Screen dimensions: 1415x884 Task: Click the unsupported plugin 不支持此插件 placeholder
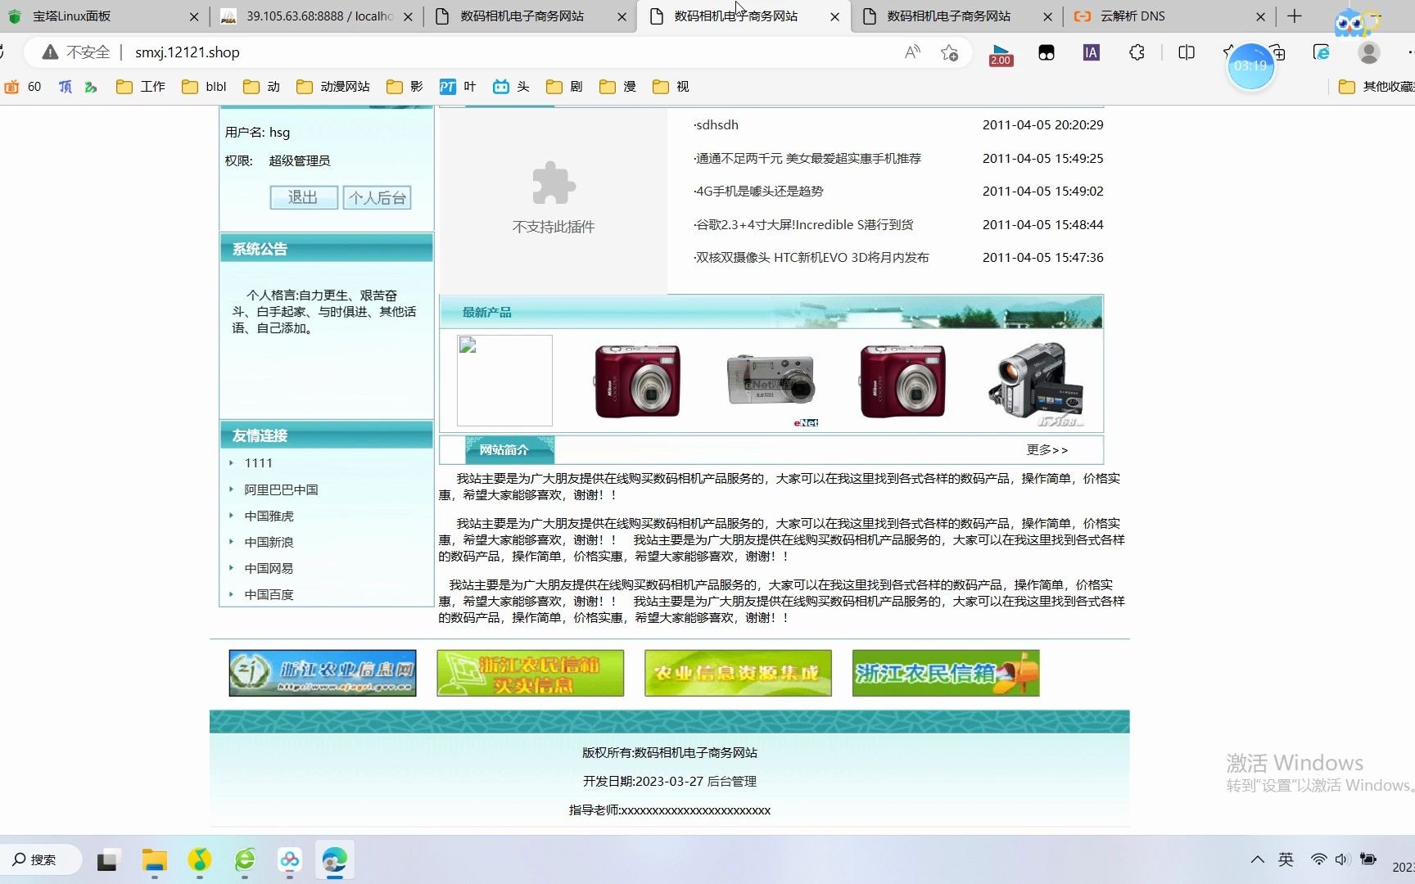coord(554,201)
